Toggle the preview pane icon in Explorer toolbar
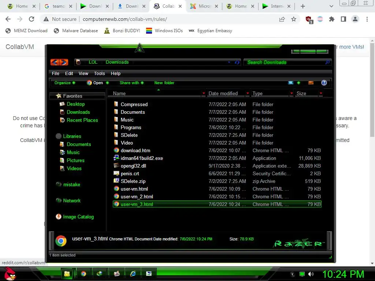Screen dimensions: 375x281 311,83
